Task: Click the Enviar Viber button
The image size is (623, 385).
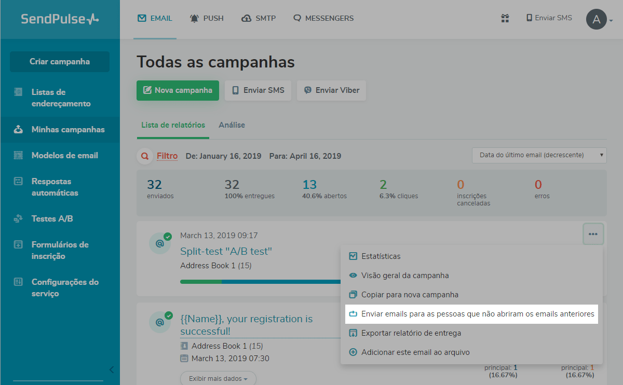Action: [331, 90]
